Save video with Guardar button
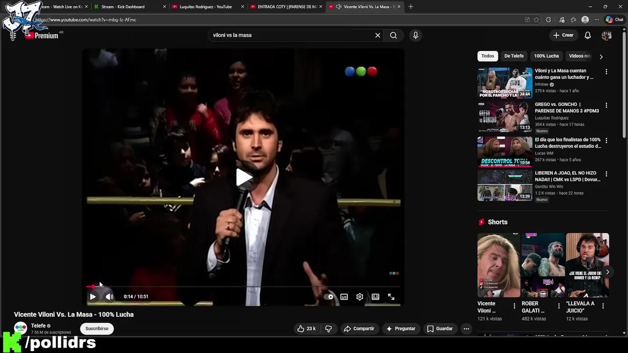The height and width of the screenshot is (353, 628). coord(440,328)
